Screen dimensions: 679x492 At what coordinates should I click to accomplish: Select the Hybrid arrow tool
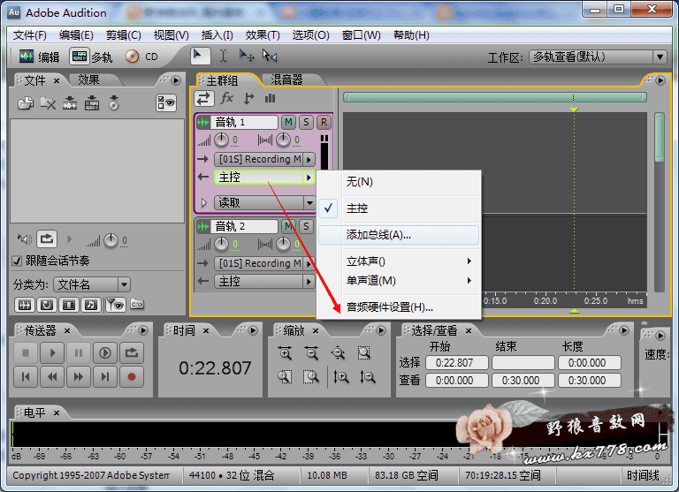[199, 56]
